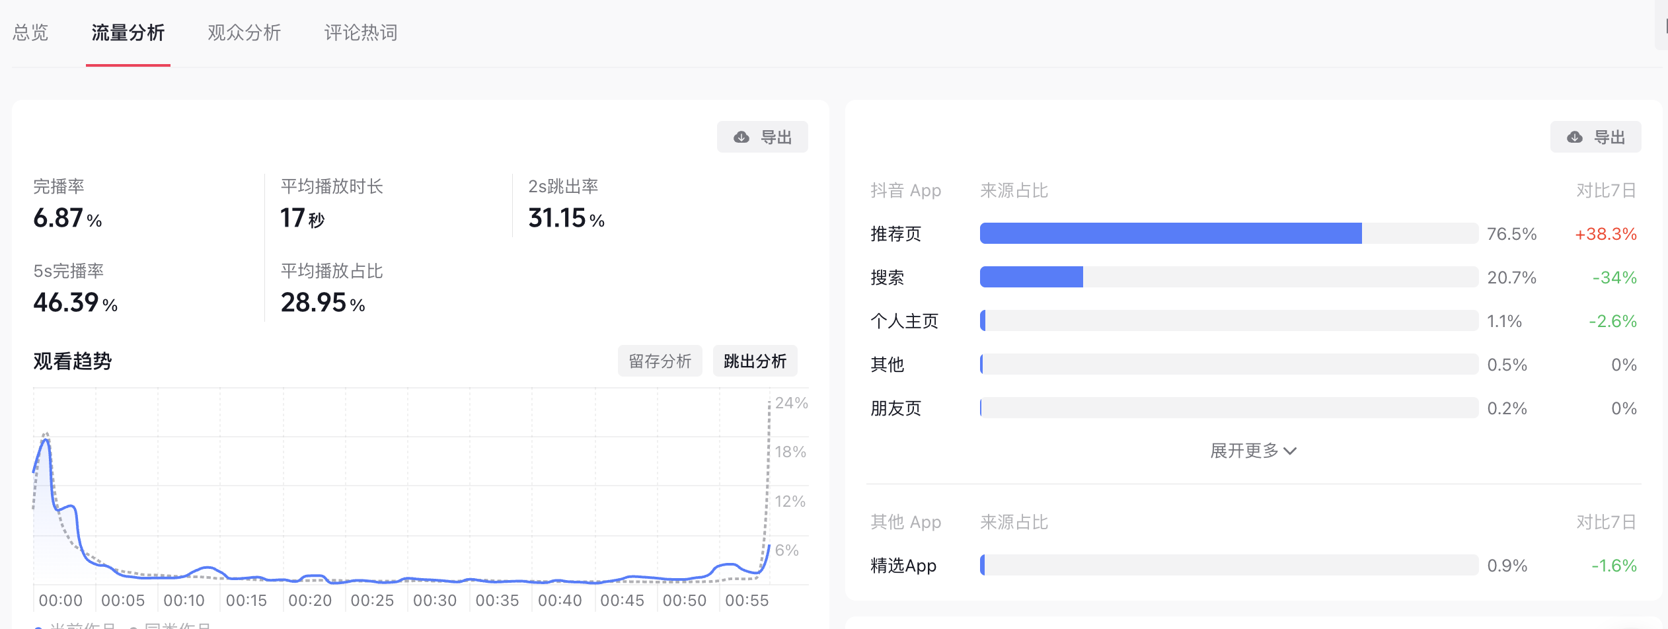The width and height of the screenshot is (1668, 629).
Task: Click the 抖音 App column header
Action: tap(906, 190)
